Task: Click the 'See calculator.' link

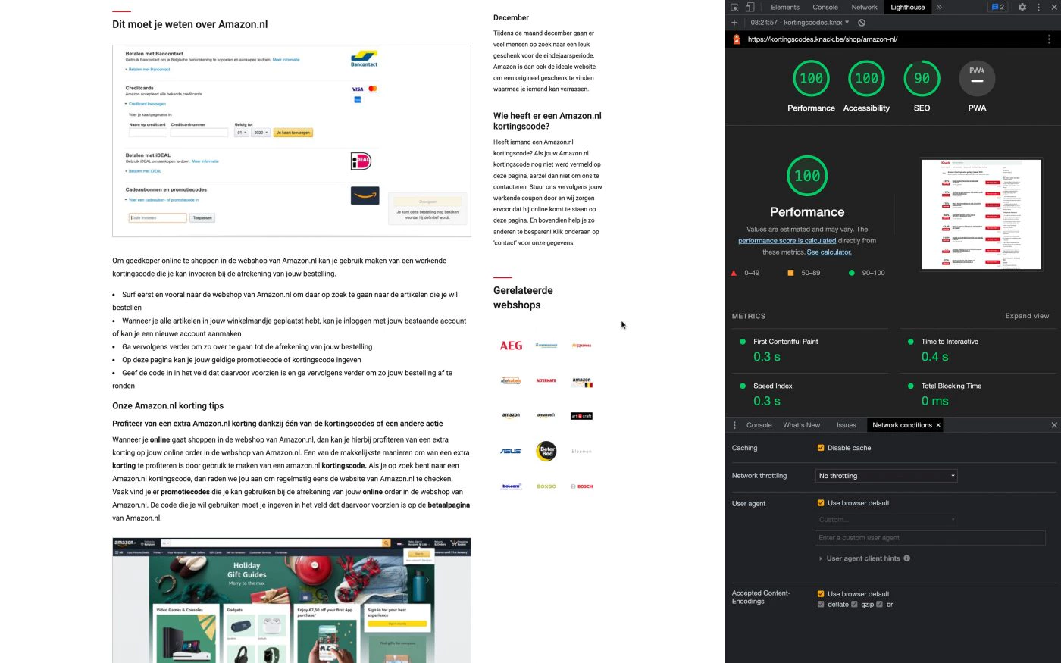Action: 829,252
